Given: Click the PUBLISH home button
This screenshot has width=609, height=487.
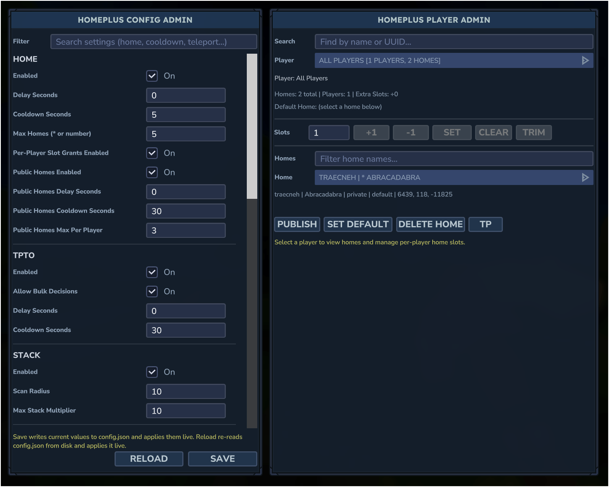Looking at the screenshot, I should click(297, 224).
